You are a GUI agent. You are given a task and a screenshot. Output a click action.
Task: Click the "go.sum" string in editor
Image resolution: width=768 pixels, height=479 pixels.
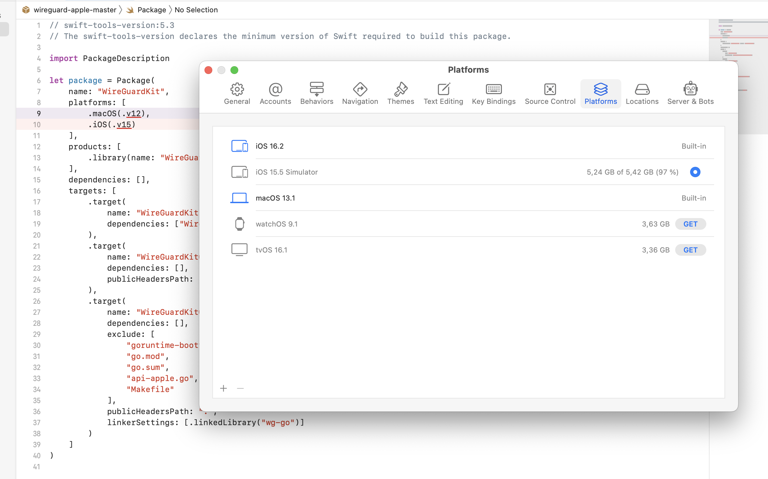(146, 367)
